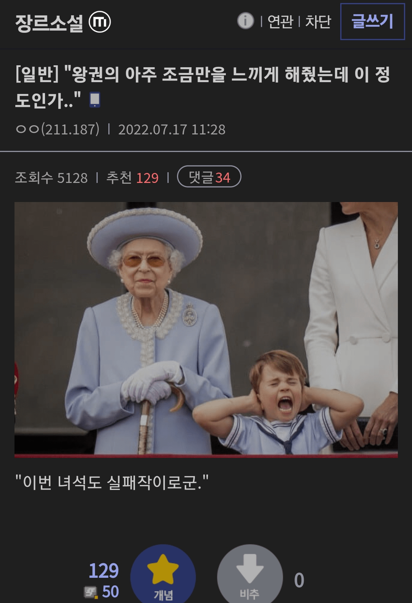Screen dimensions: 412x603
Task: Click the caption text "이번 녀석도 실패작이로군."
Action: pyautogui.click(x=112, y=482)
